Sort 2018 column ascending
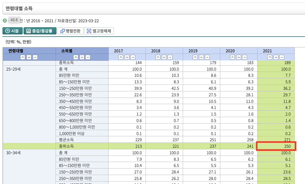The image size is (305, 184). point(158,57)
